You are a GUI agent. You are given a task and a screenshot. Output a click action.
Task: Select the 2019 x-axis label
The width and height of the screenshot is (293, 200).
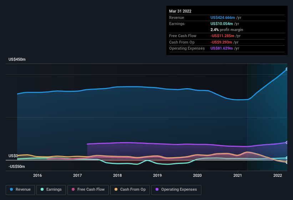coord(157,175)
